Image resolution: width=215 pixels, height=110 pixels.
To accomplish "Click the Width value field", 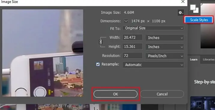I will pyautogui.click(x=132, y=37).
